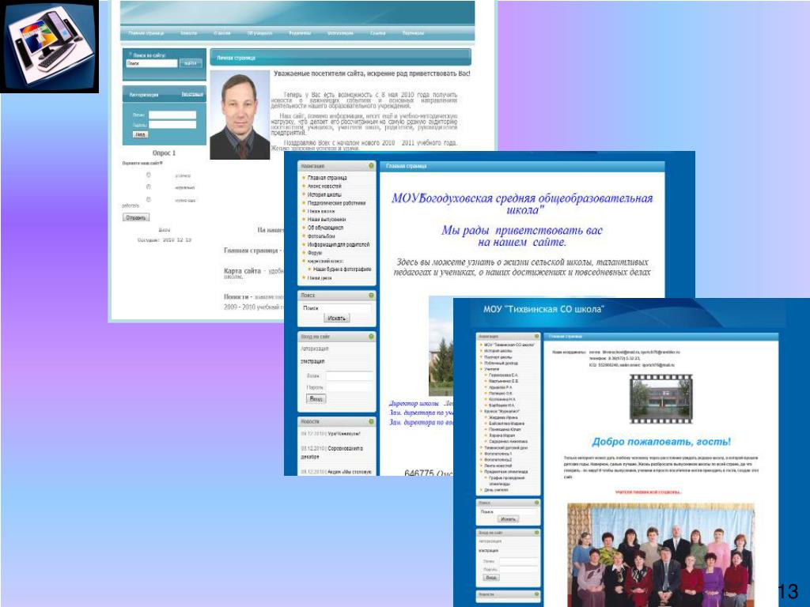This screenshot has width=810, height=607.
Task: Click the 'Вход' button on Тихвинская site
Action: (x=491, y=578)
